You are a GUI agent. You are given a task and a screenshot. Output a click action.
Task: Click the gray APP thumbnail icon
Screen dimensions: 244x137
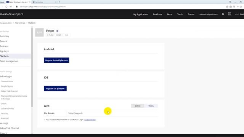click(x=39, y=32)
